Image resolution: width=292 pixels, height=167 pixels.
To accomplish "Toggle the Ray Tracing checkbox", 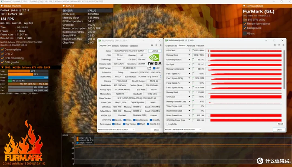I will pyautogui.click(x=124, y=124).
